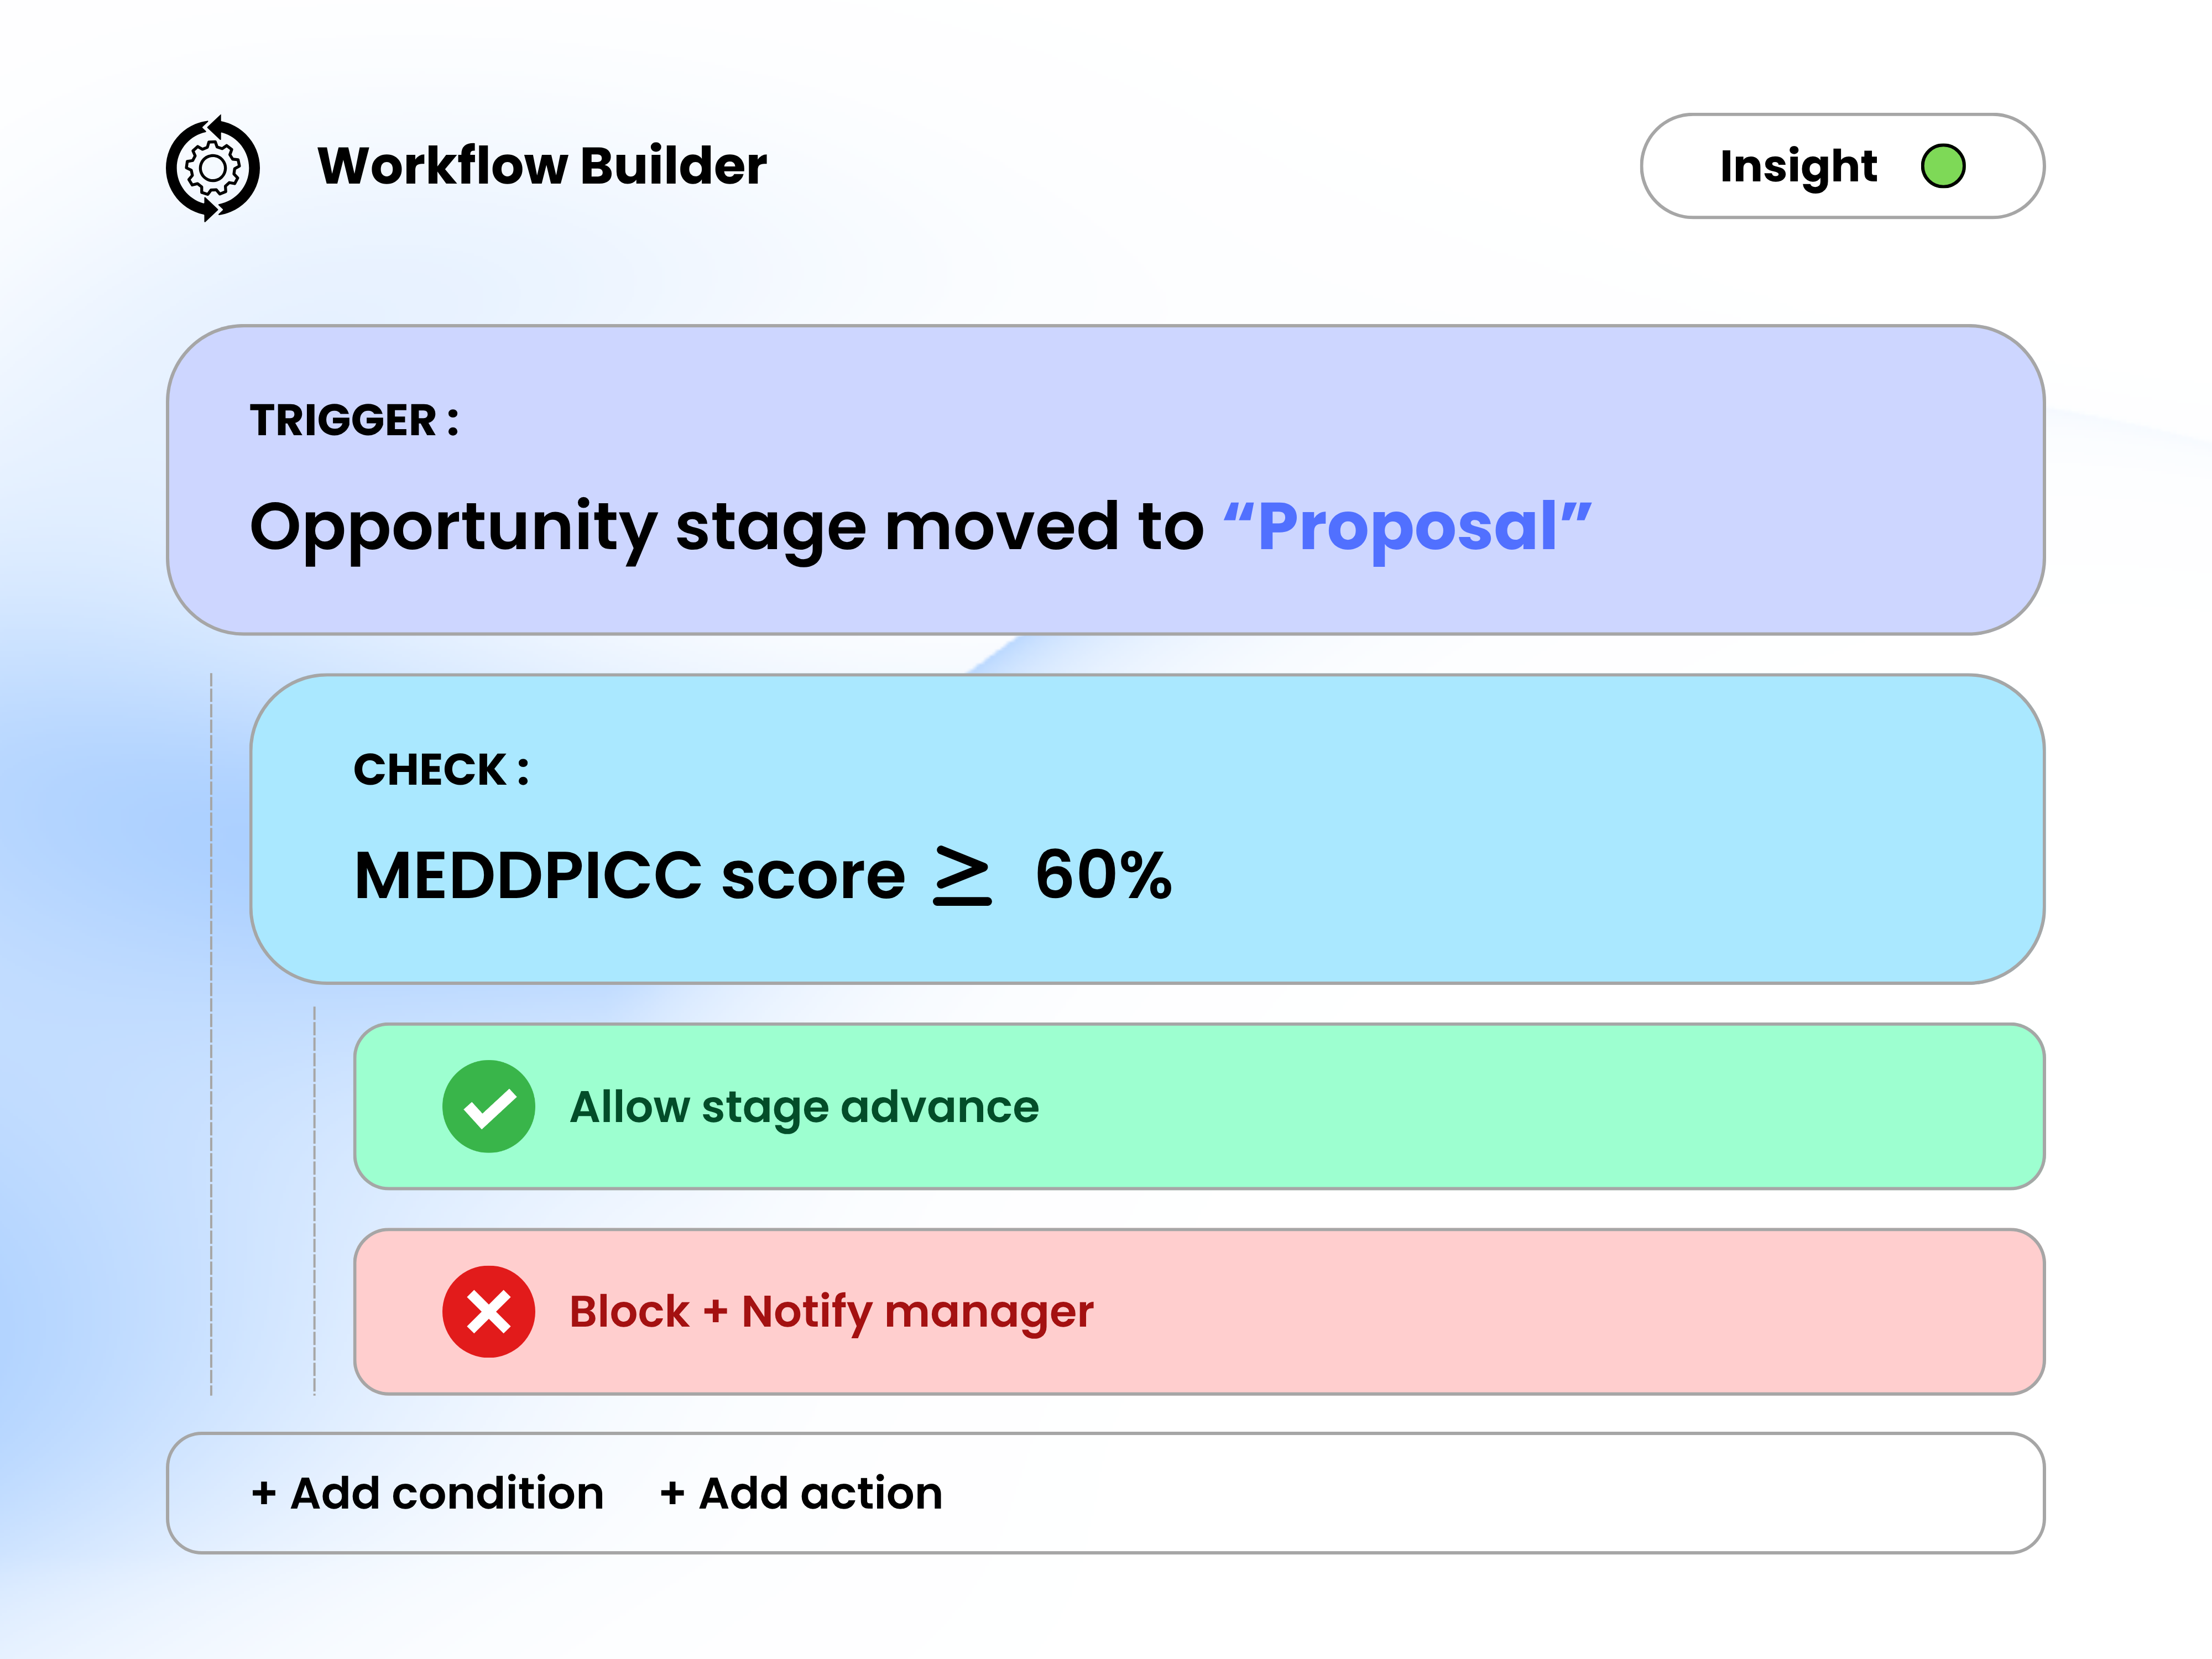Select the Block + Notify manager action text
Image resolution: width=2212 pixels, height=1659 pixels.
pyautogui.click(x=831, y=1312)
